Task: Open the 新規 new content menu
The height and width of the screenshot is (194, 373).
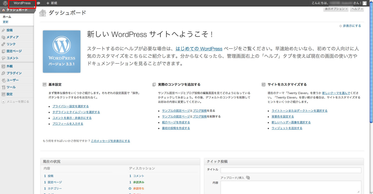Action: click(x=52, y=3)
